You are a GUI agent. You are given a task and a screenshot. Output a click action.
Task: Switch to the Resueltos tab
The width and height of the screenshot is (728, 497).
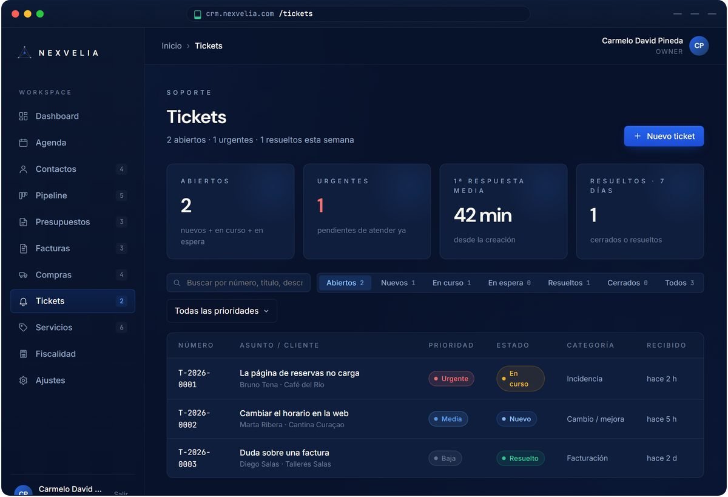(569, 283)
